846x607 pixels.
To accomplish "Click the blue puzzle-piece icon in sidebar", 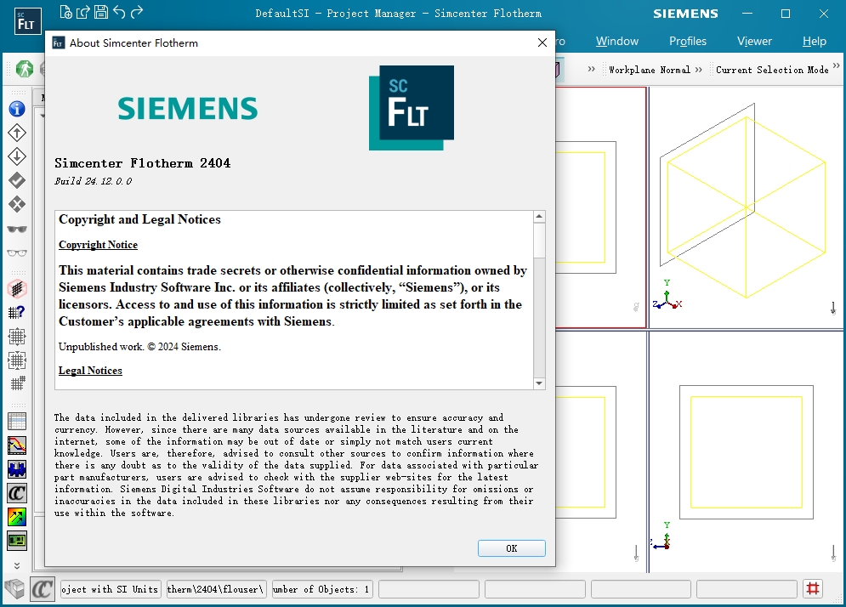I will tap(17, 468).
